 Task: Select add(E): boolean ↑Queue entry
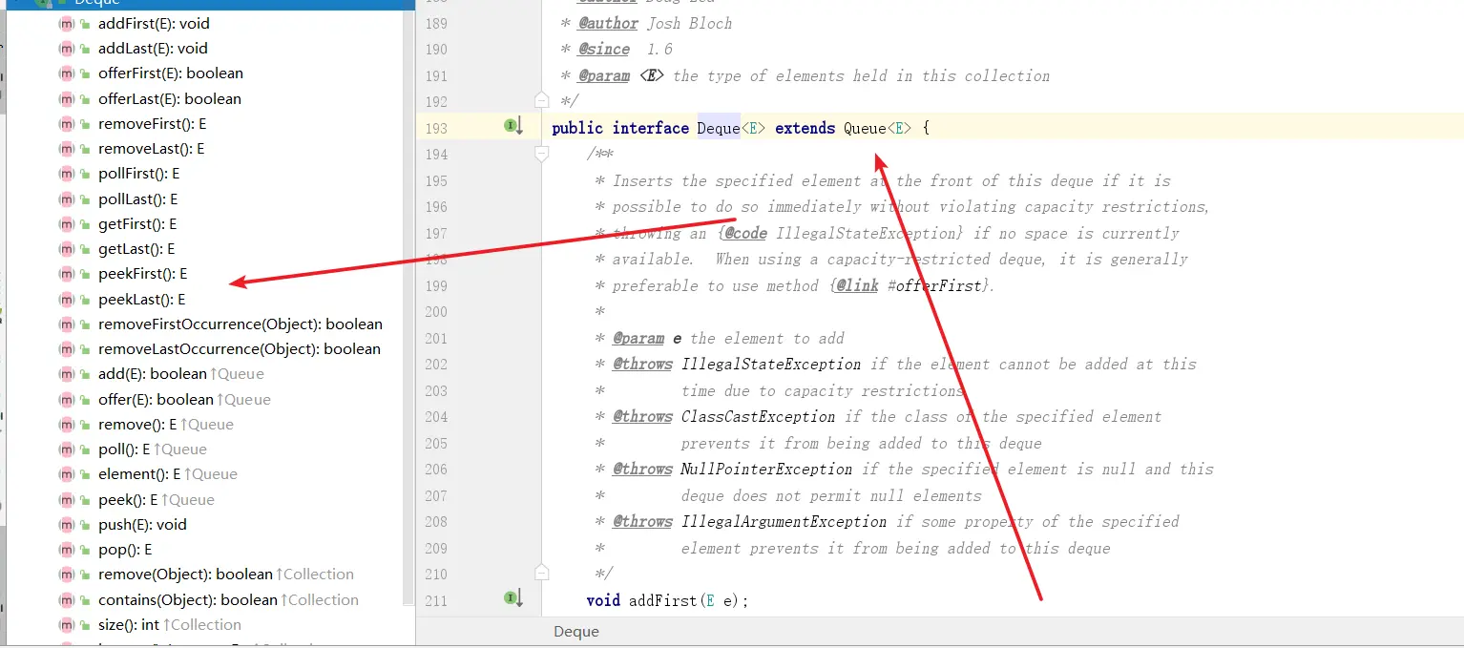[x=181, y=373]
